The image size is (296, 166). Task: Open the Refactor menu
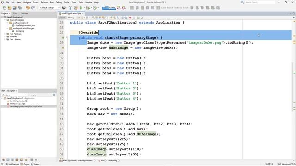coord(44,2)
